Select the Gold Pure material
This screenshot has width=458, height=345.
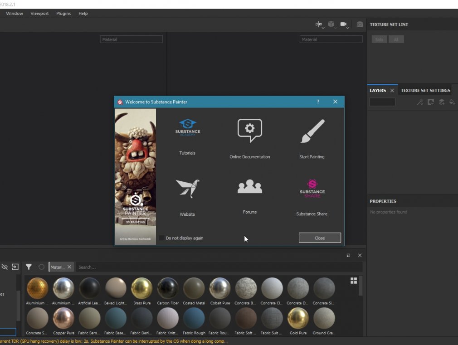(298, 321)
